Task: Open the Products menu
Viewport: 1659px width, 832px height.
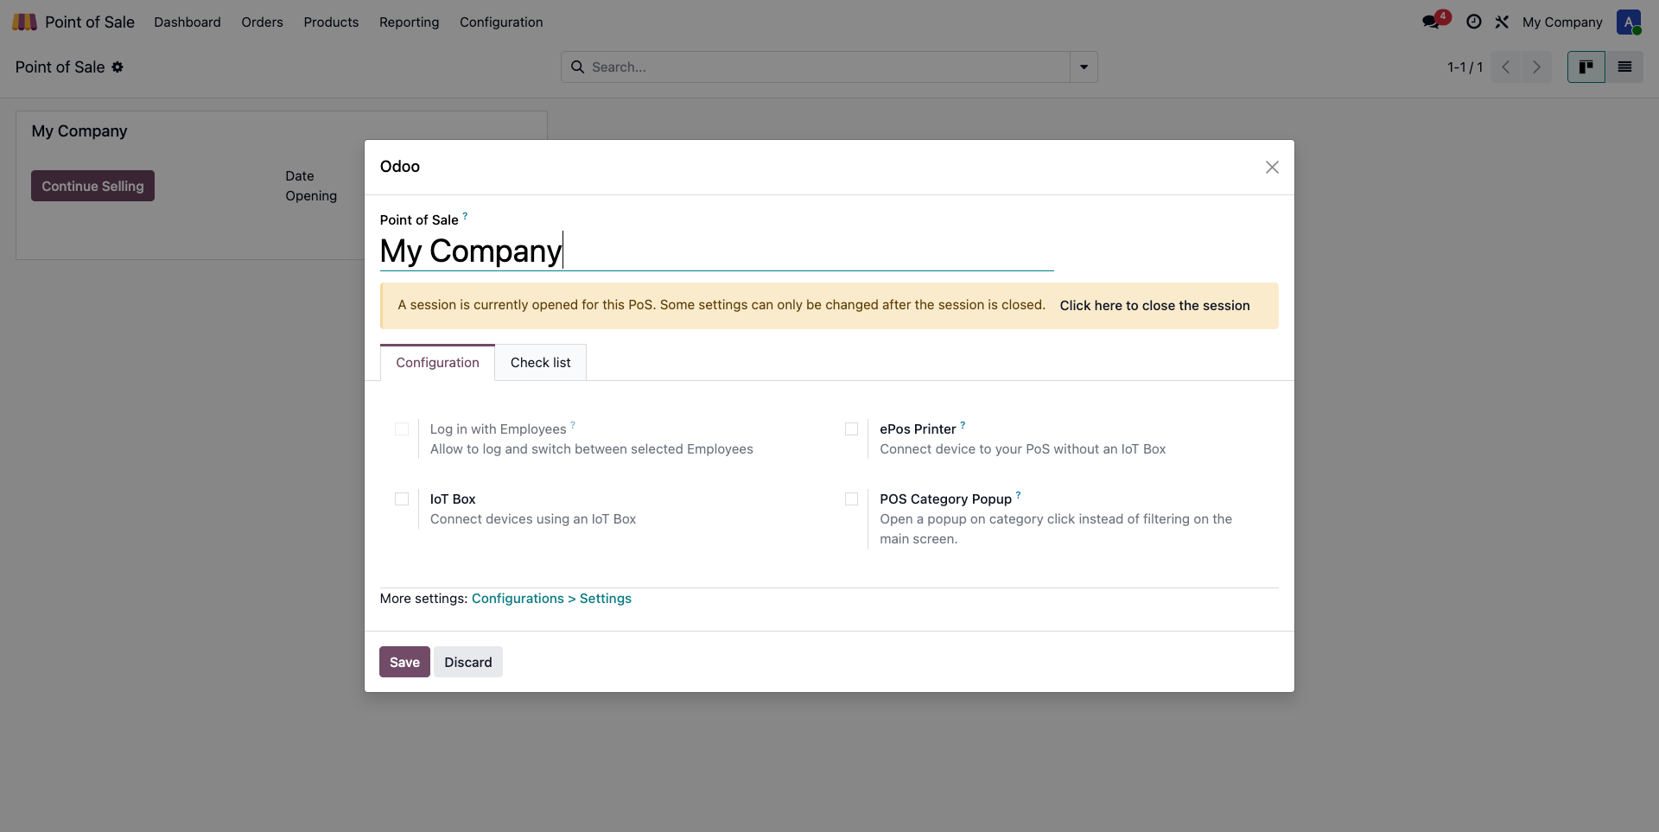Action: click(331, 22)
